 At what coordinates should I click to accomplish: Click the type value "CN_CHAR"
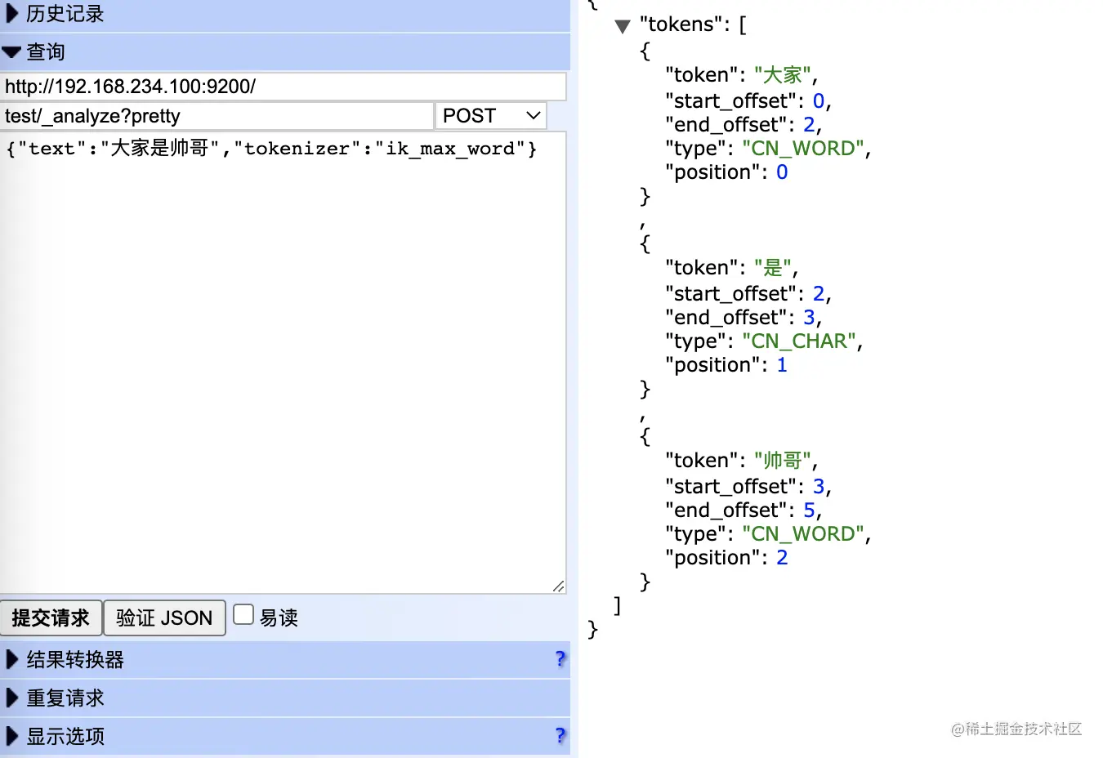coord(799,341)
